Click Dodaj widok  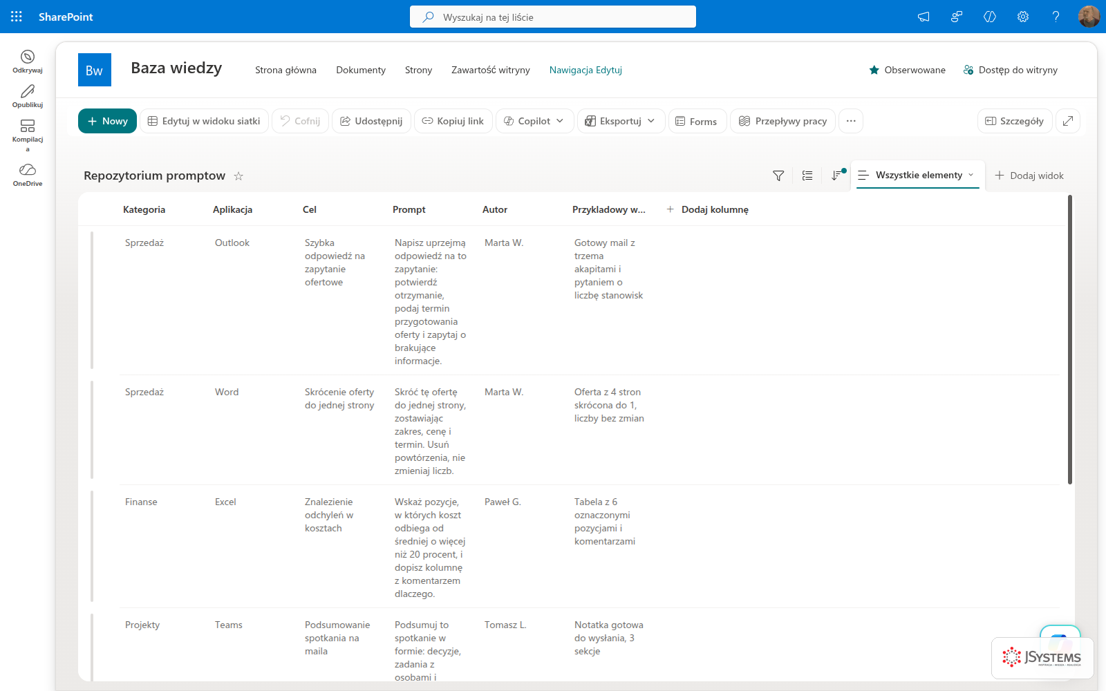point(1029,176)
